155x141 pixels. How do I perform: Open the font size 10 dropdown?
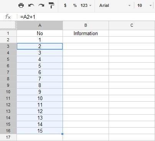(x=145, y=5)
